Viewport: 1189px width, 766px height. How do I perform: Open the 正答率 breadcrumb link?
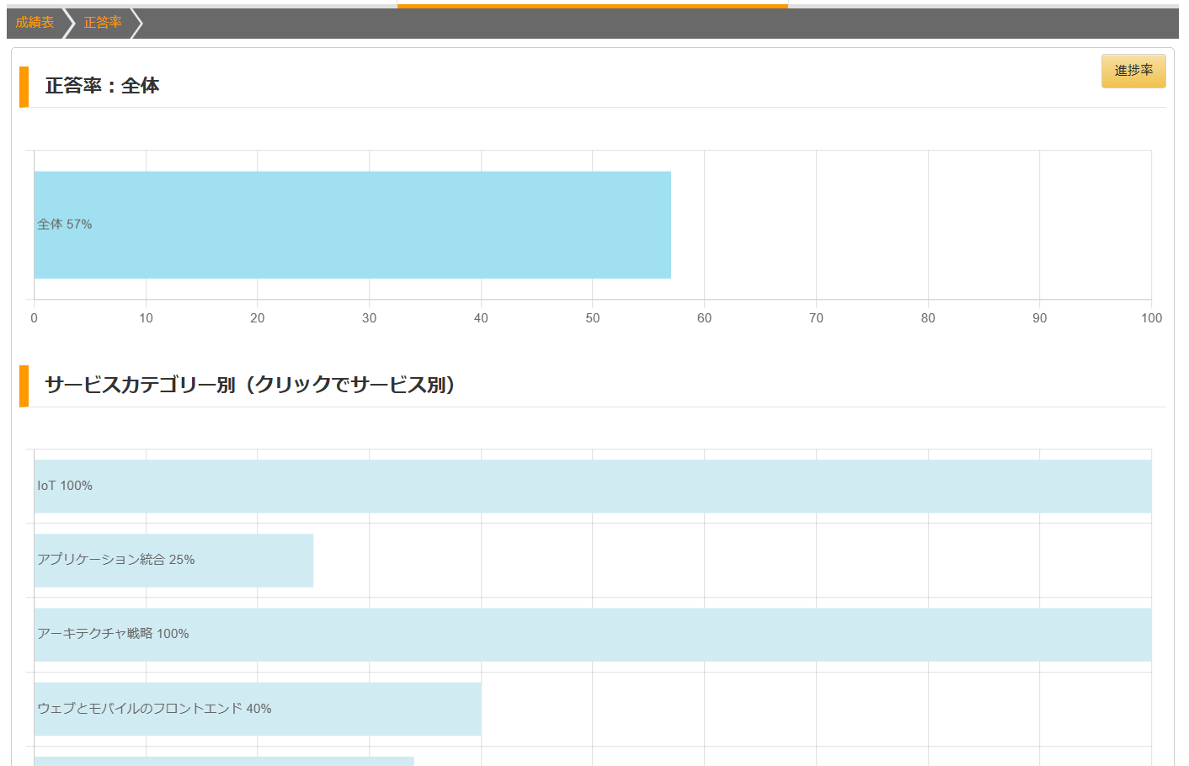point(103,23)
